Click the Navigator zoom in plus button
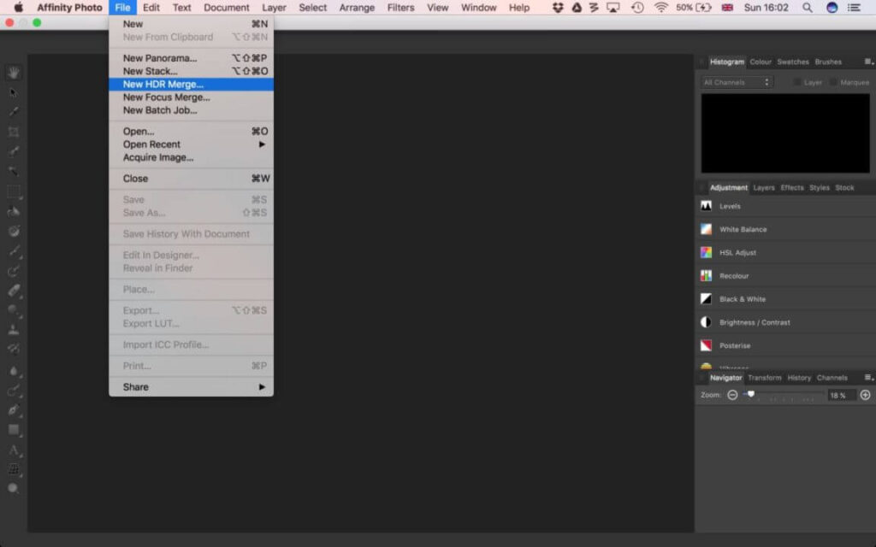The width and height of the screenshot is (876, 547). pyautogui.click(x=866, y=395)
